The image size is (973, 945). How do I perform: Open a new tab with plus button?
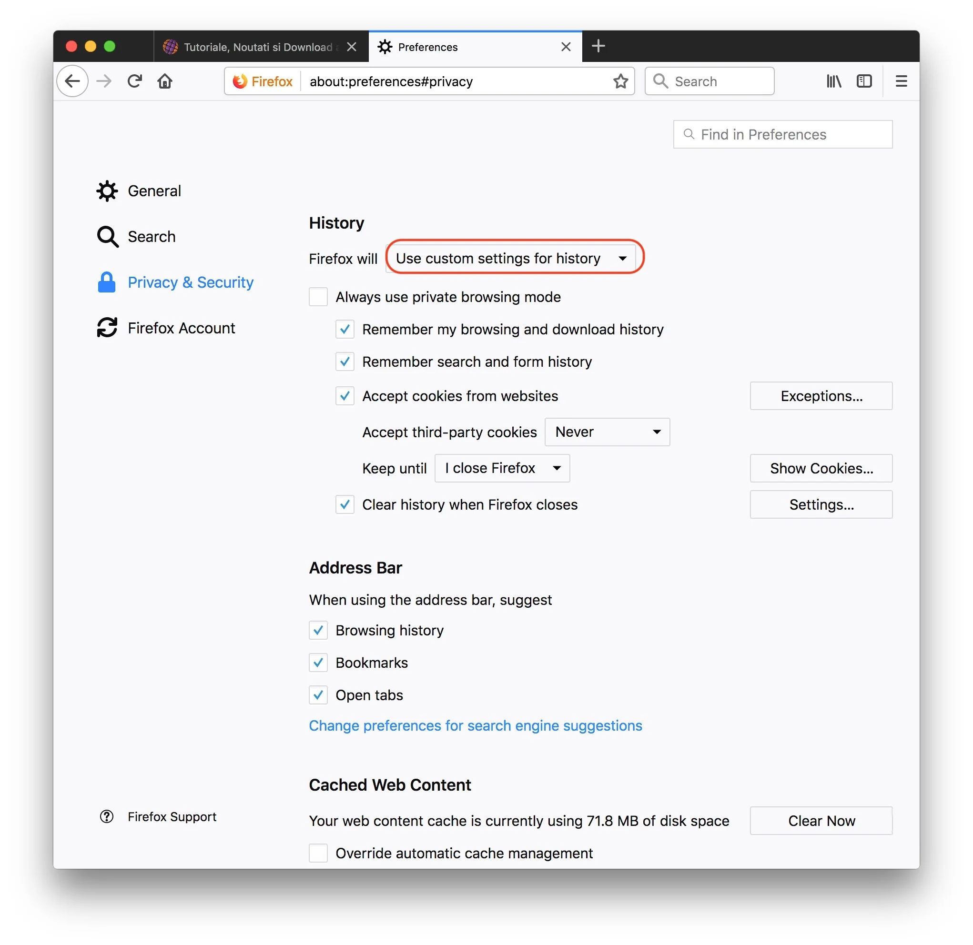pos(598,46)
